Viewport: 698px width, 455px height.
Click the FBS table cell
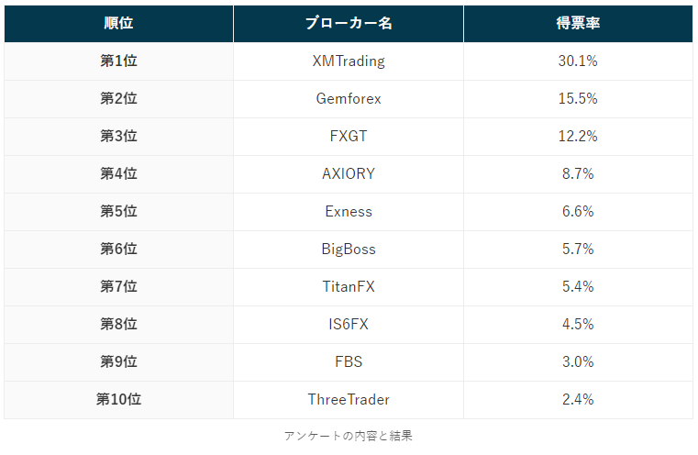point(349,362)
